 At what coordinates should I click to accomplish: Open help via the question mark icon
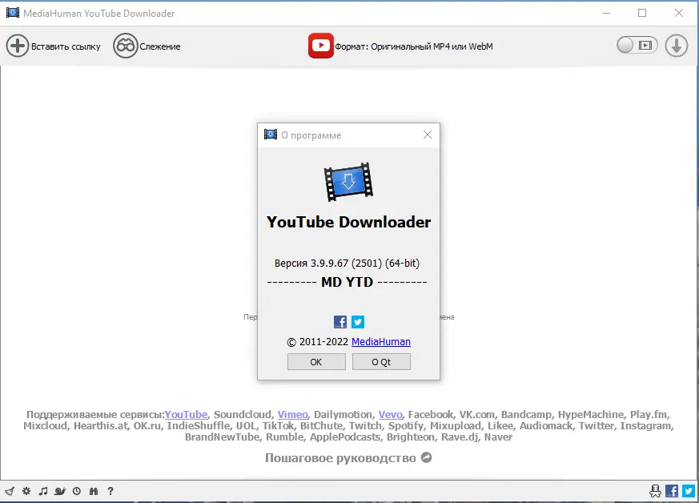coord(110,490)
